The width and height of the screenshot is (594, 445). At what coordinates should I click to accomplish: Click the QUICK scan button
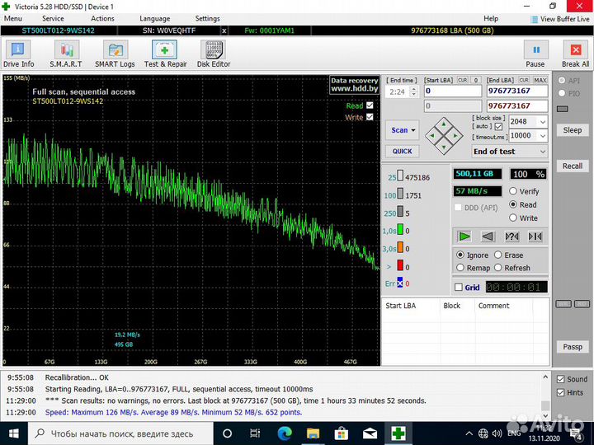(402, 152)
